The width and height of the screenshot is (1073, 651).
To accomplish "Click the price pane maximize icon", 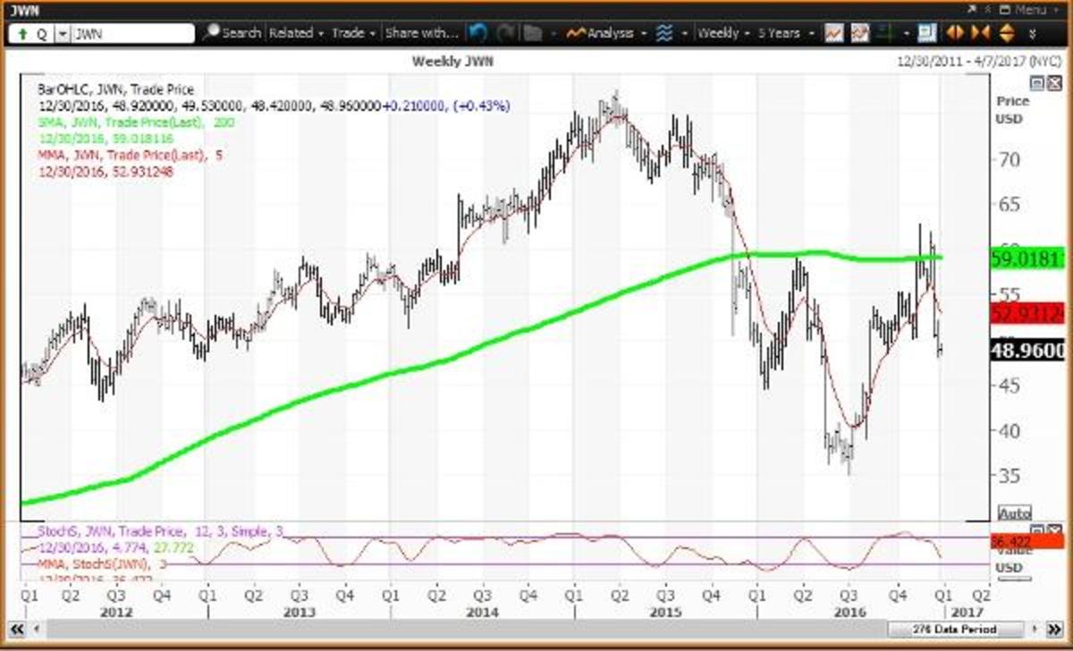I will click(x=1035, y=83).
